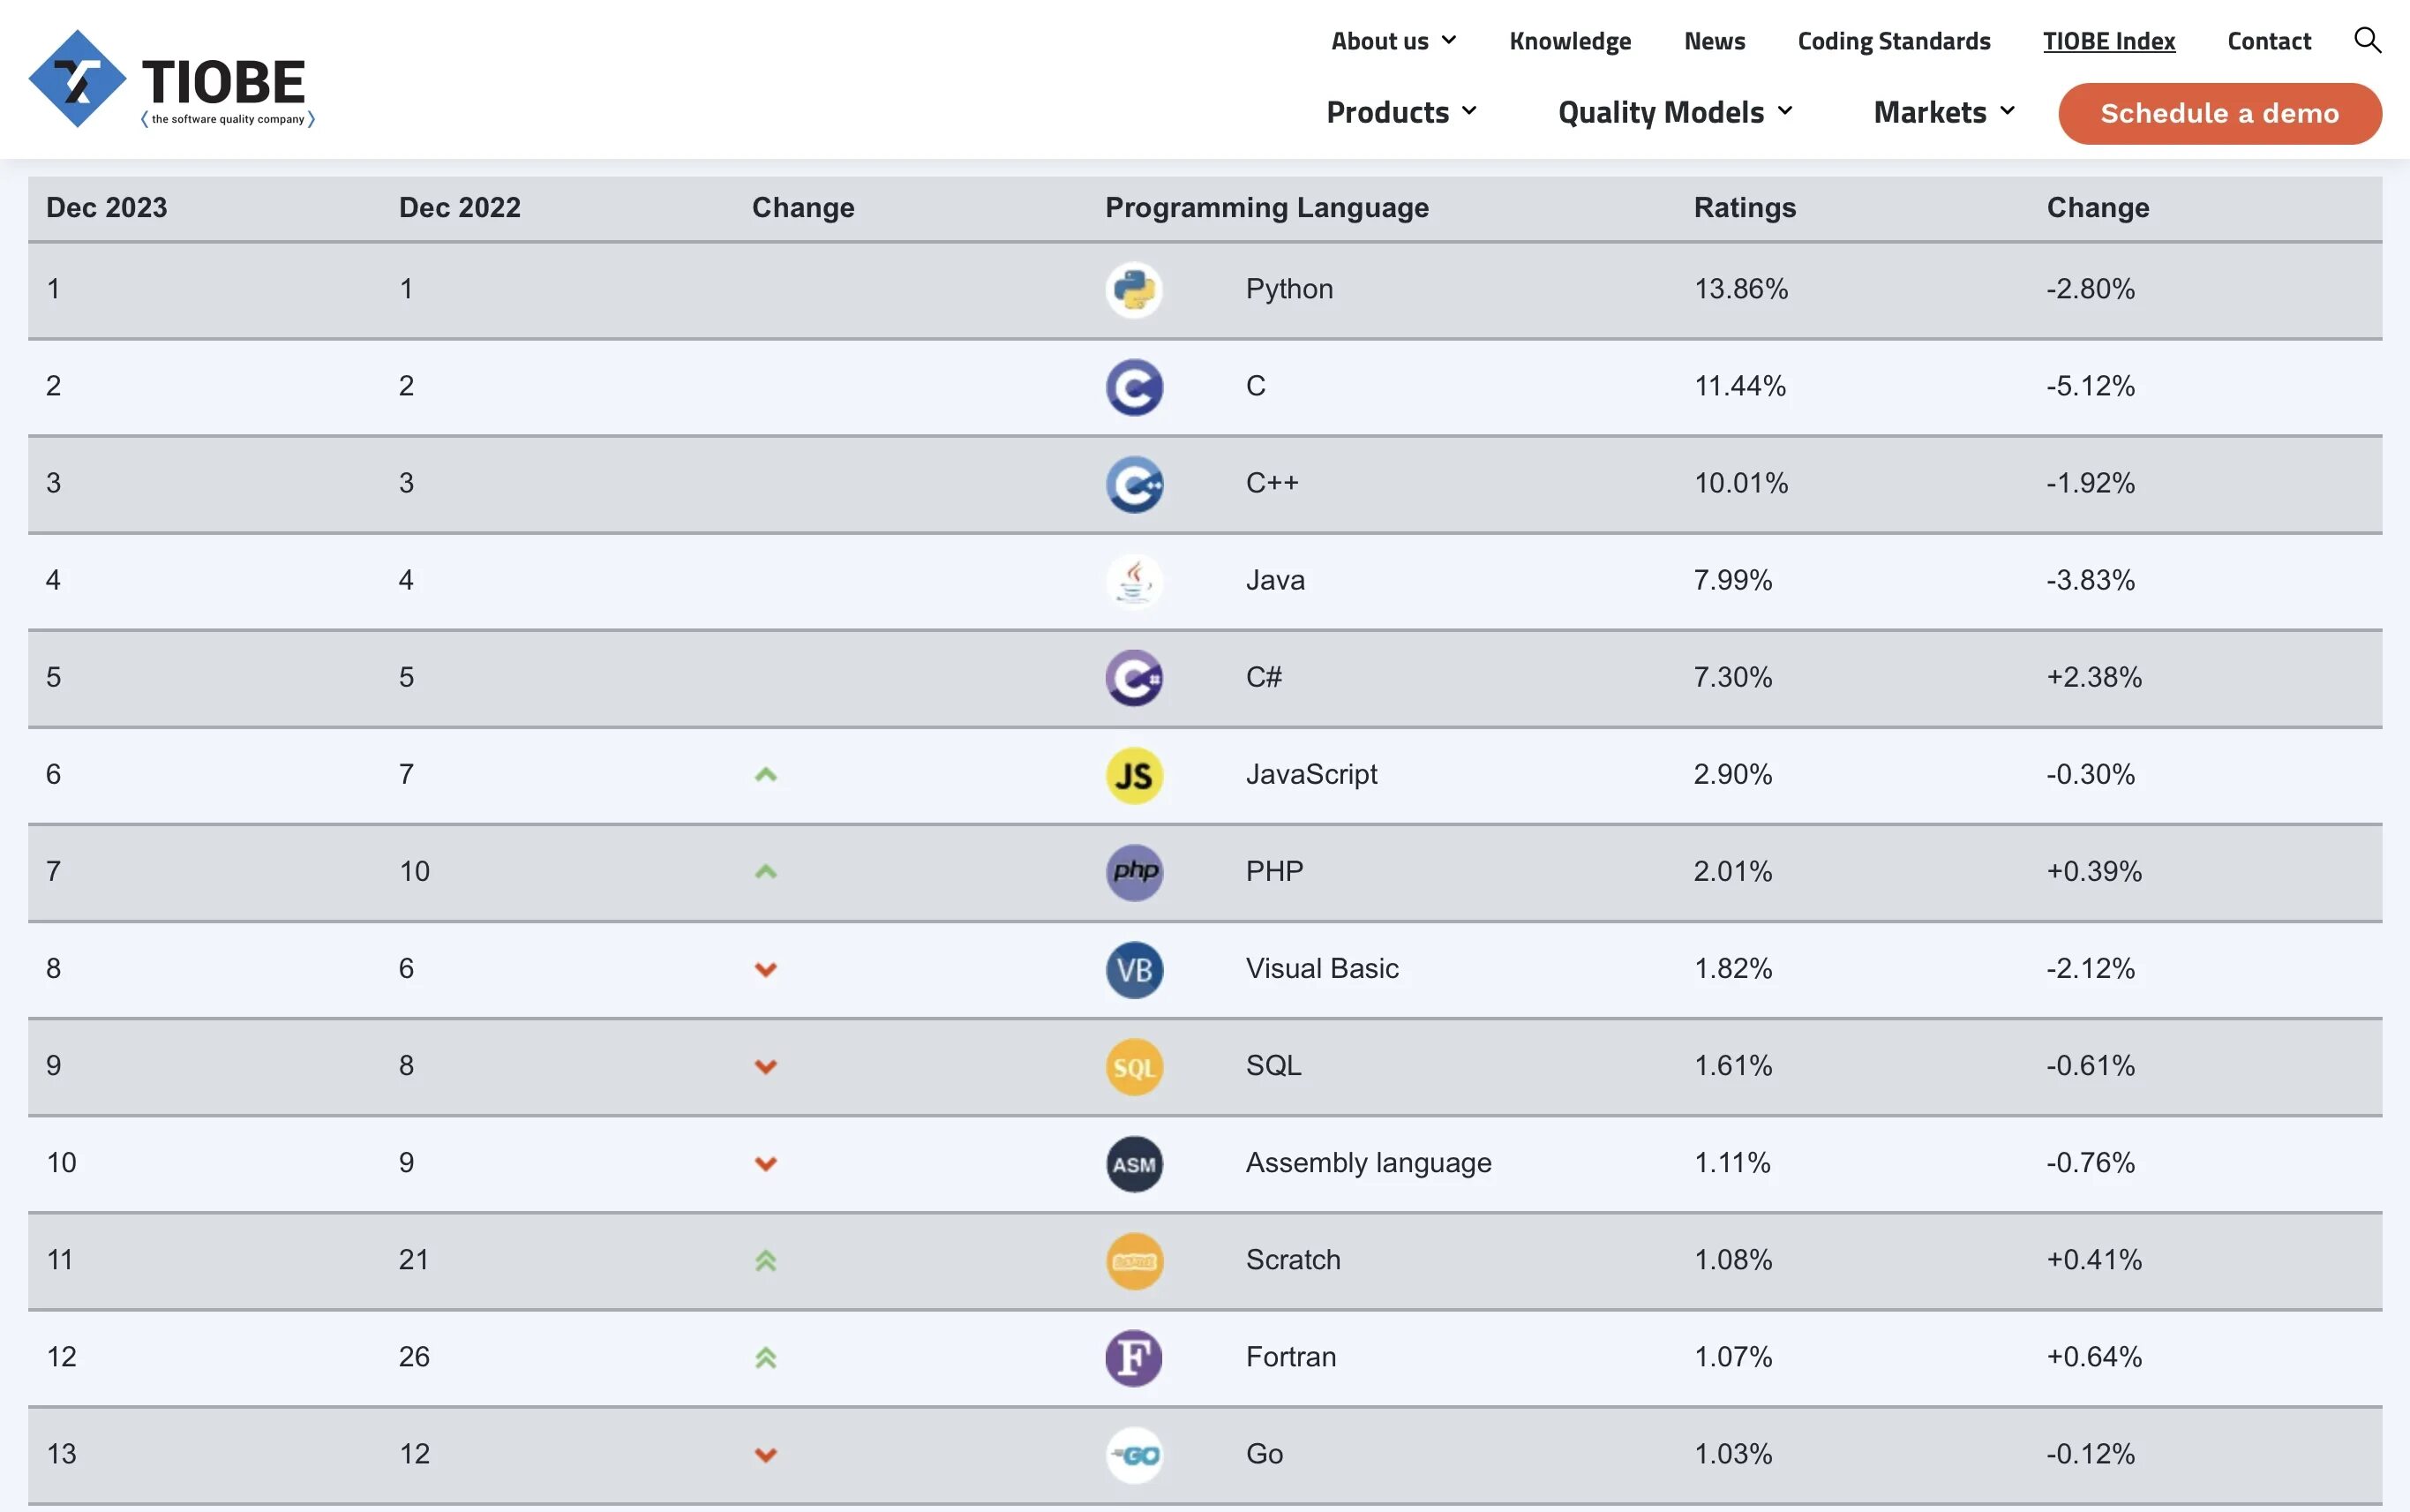This screenshot has width=2410, height=1512.
Task: Click the +0.64% change for Fortran
Action: pyautogui.click(x=2094, y=1356)
